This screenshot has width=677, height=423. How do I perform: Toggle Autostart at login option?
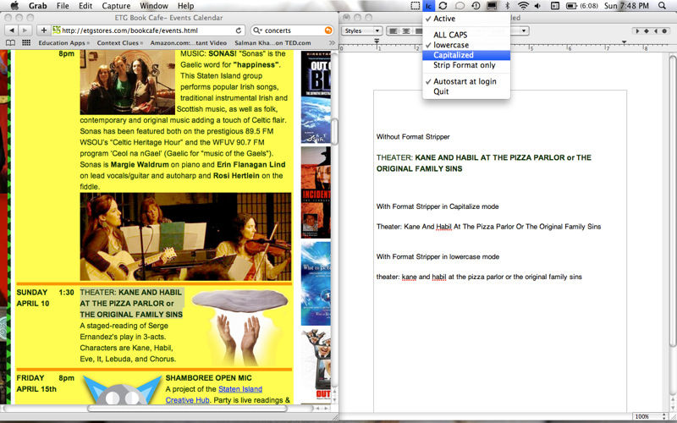tap(466, 81)
